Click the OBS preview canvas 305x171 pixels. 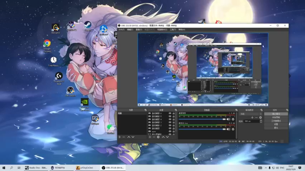click(x=203, y=70)
